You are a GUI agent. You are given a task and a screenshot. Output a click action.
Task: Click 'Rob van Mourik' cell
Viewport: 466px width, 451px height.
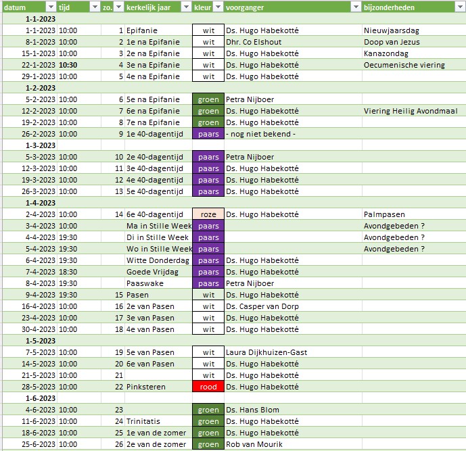(293, 444)
